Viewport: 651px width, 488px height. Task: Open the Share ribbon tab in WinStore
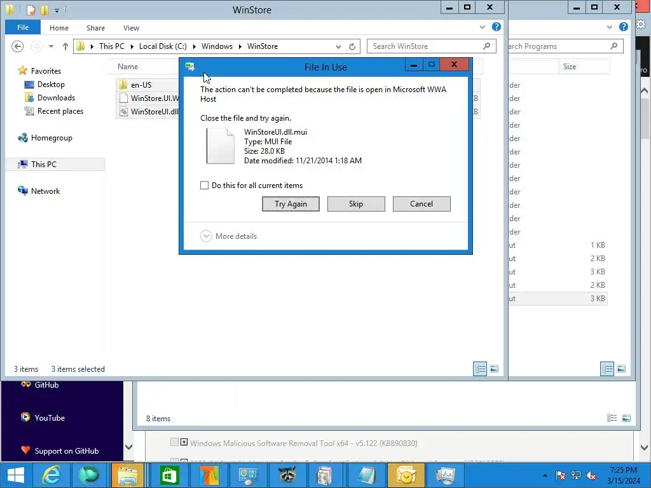click(95, 28)
